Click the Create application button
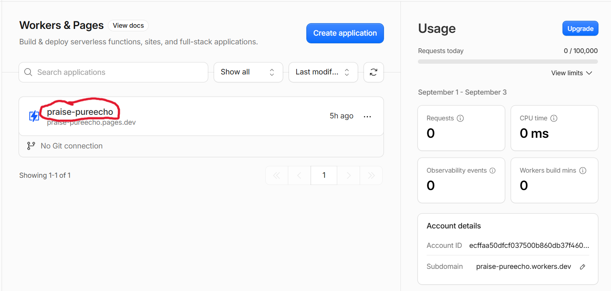The image size is (611, 291). [345, 33]
